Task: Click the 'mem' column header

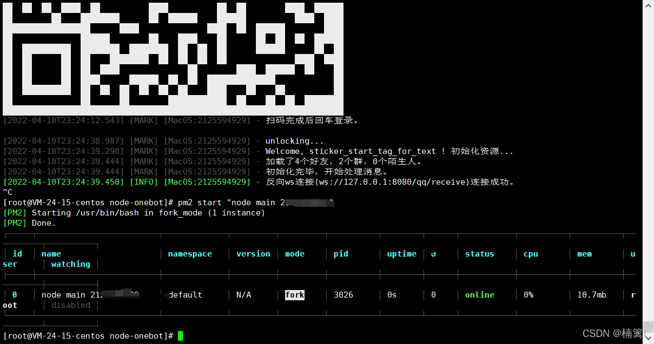Action: coord(584,254)
